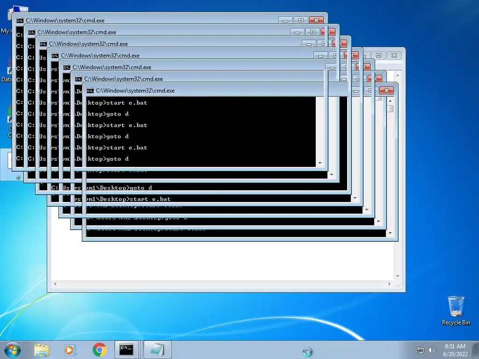Click Notepad's horizontal scroll right arrow

389,284
